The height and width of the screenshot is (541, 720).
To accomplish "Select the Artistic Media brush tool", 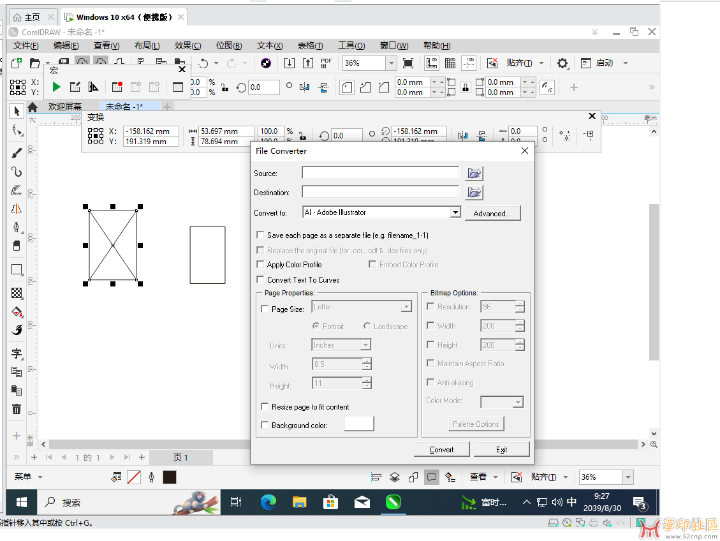I will click(x=17, y=153).
